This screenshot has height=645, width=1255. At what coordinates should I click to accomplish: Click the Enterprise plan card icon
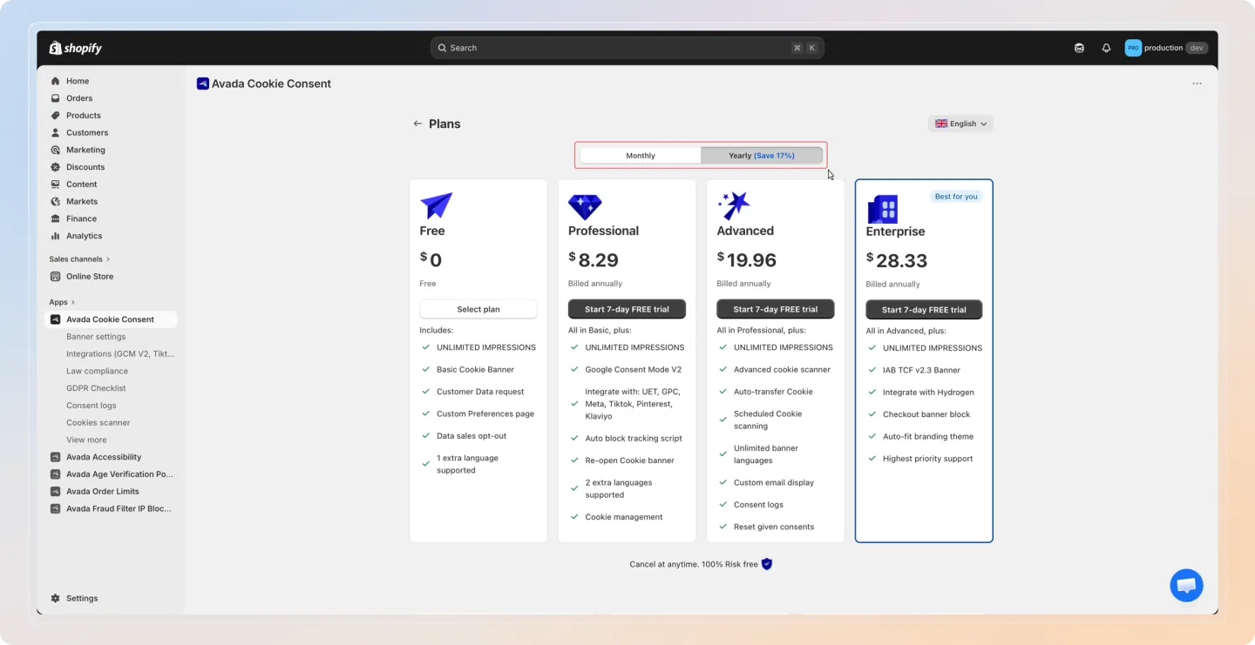pos(882,209)
